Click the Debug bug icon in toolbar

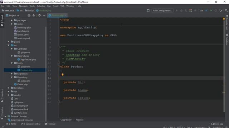point(181,10)
